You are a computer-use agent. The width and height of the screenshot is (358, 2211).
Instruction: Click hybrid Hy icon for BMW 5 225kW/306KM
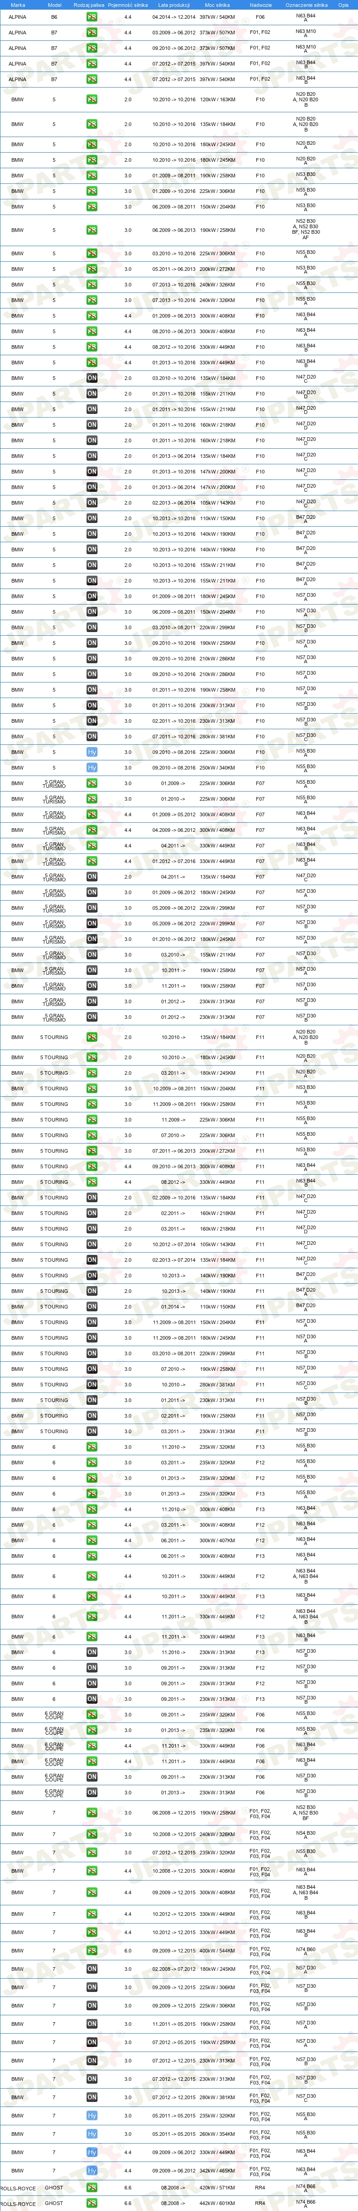[x=92, y=752]
